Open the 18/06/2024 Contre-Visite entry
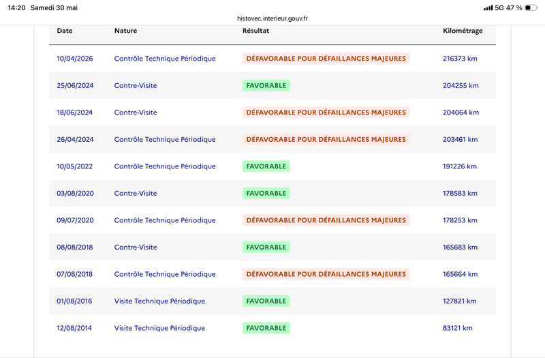This screenshot has width=545, height=358. [x=136, y=113]
